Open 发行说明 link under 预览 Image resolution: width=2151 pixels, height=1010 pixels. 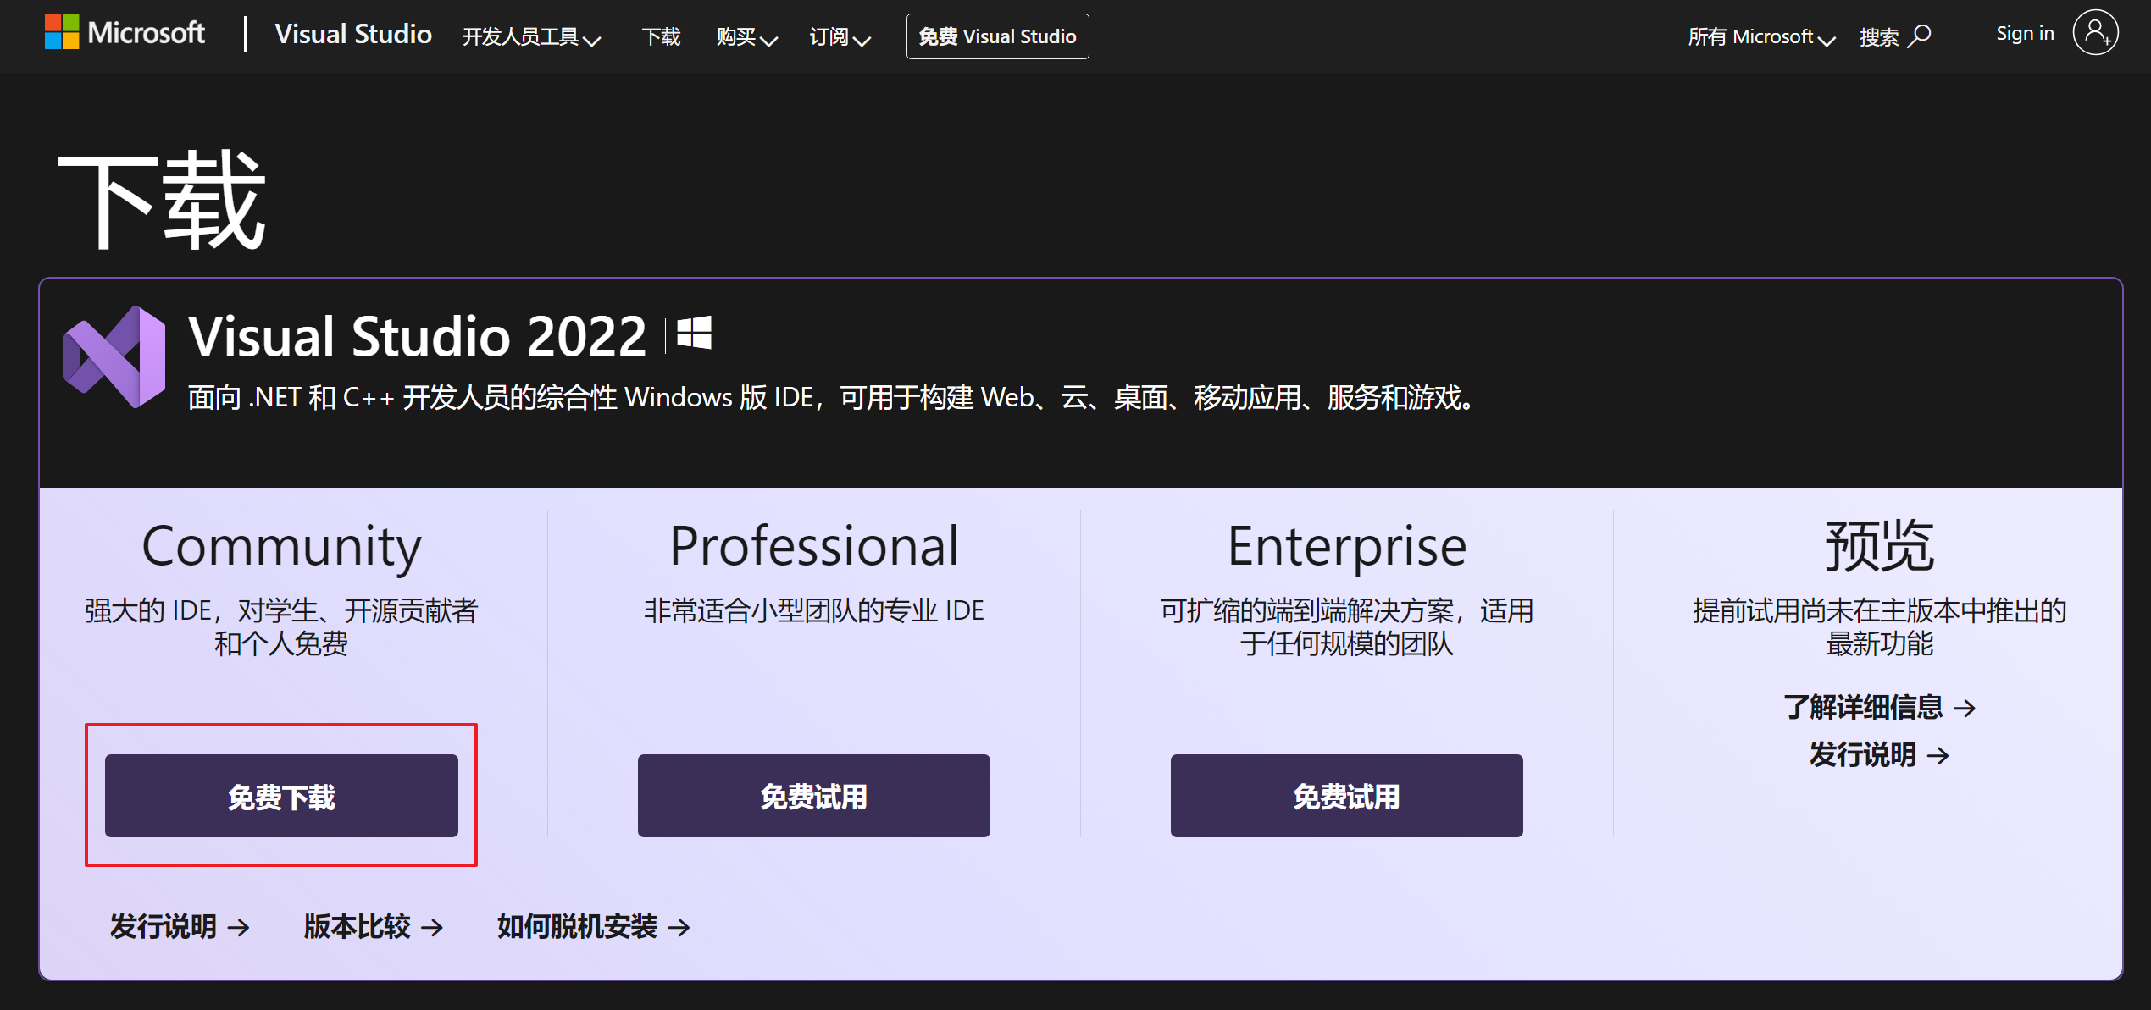(1879, 754)
